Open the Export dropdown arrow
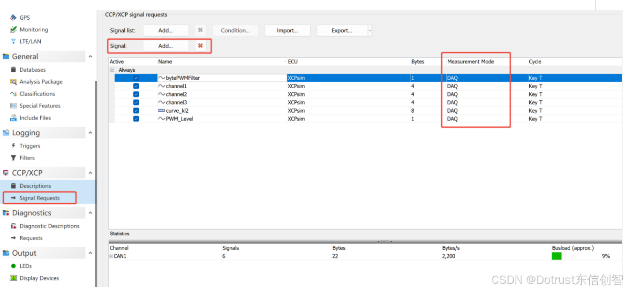This screenshot has width=625, height=290. point(370,31)
